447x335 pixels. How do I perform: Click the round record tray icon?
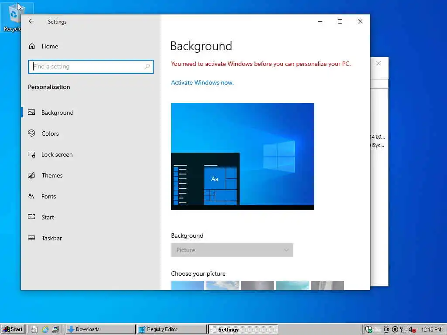pyautogui.click(x=395, y=329)
